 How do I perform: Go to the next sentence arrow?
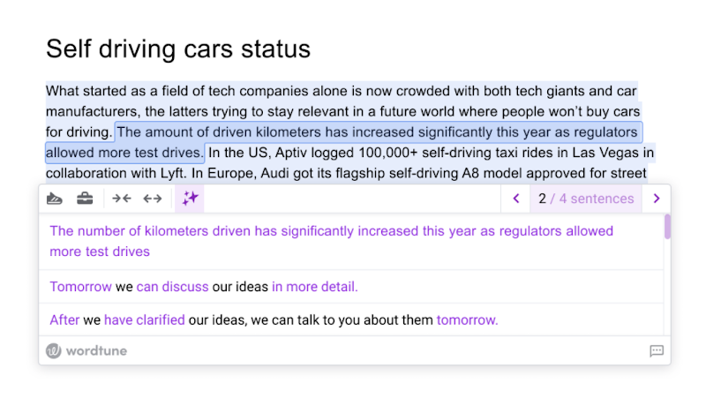click(x=656, y=199)
